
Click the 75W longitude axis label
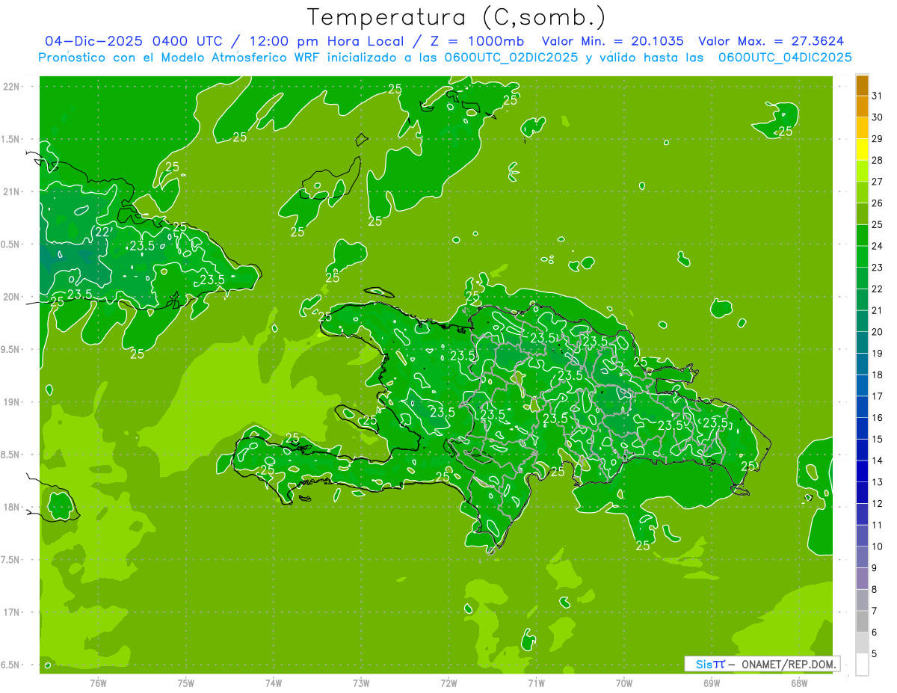[186, 683]
